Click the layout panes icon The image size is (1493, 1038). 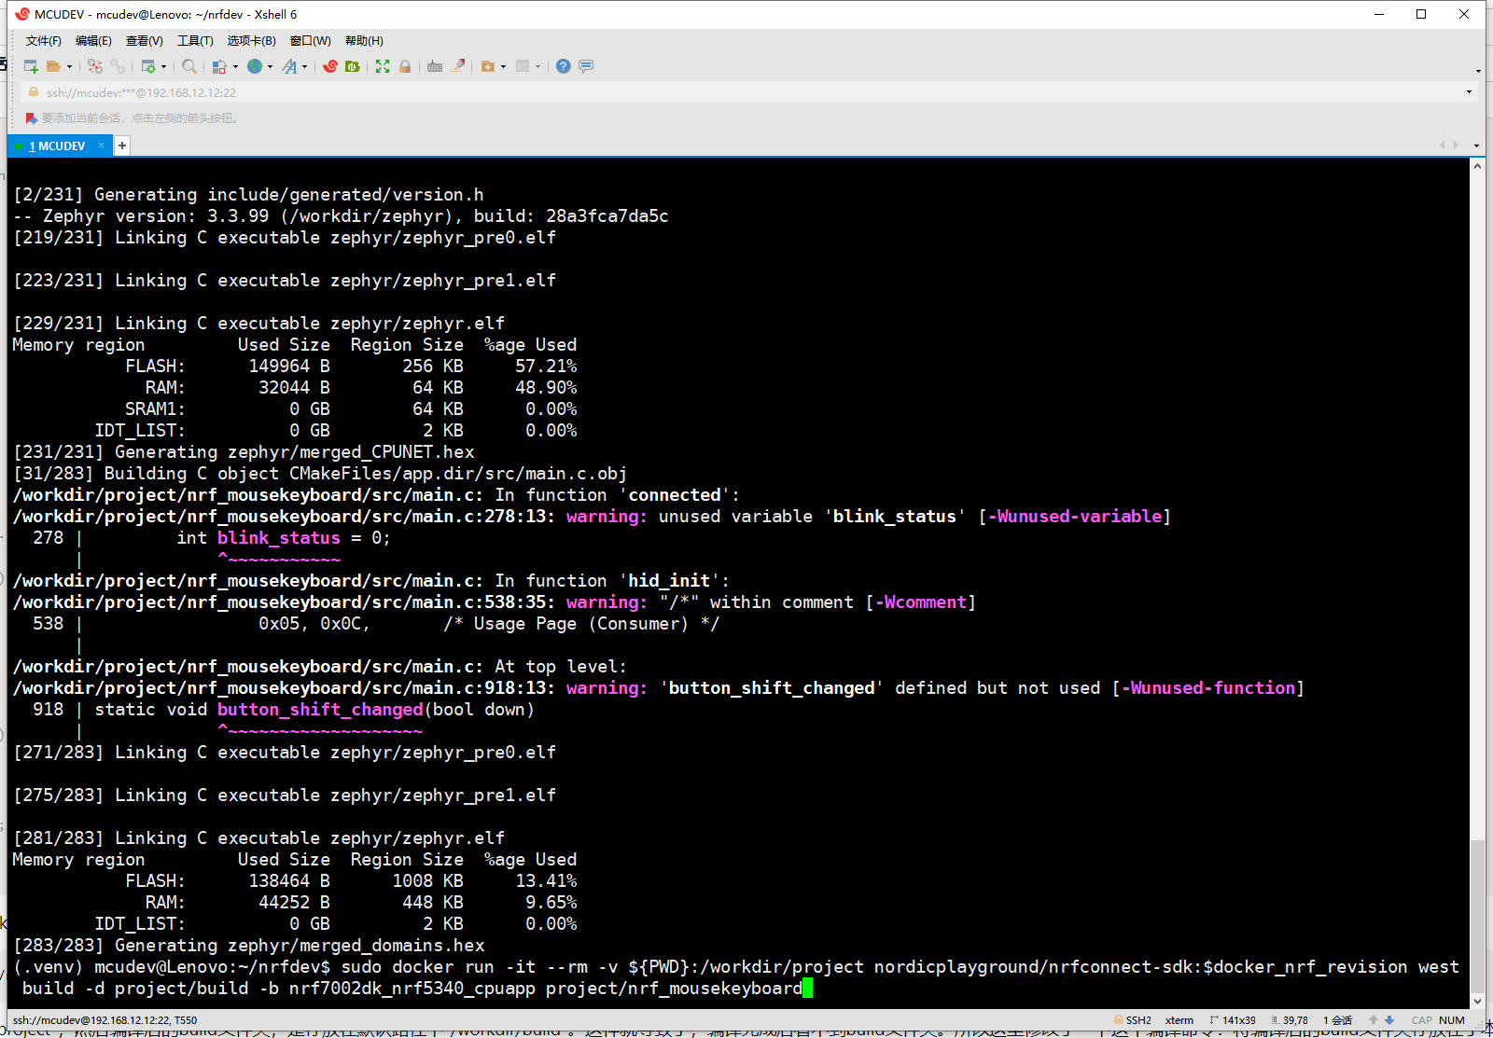[523, 66]
